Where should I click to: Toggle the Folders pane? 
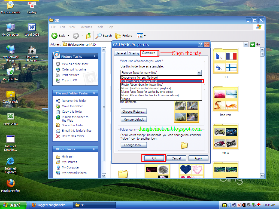(124, 36)
